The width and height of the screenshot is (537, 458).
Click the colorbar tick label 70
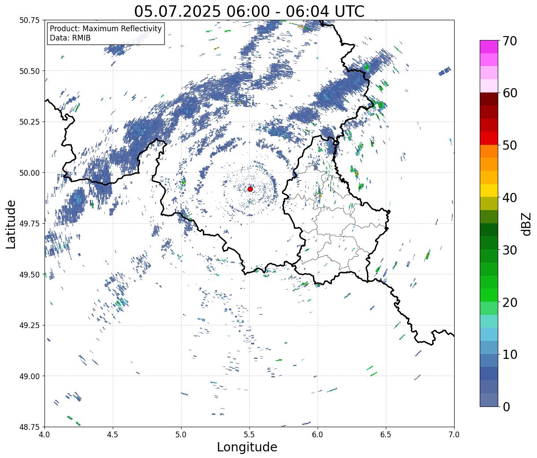coord(510,41)
